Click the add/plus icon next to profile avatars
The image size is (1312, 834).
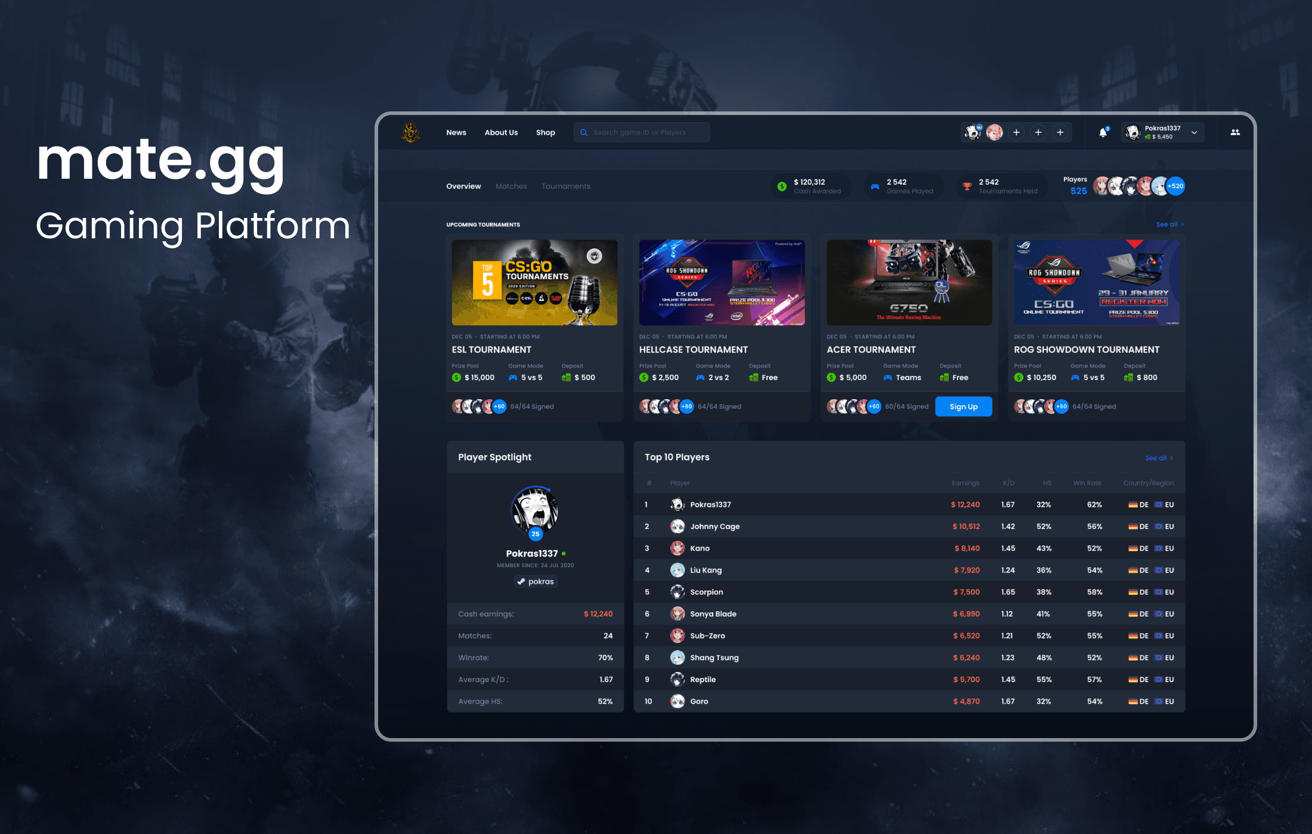pos(1017,133)
